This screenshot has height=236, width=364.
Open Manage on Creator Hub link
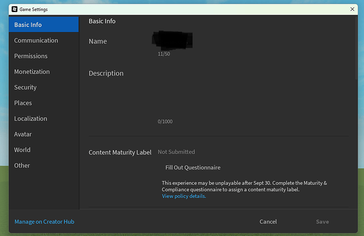tap(44, 222)
